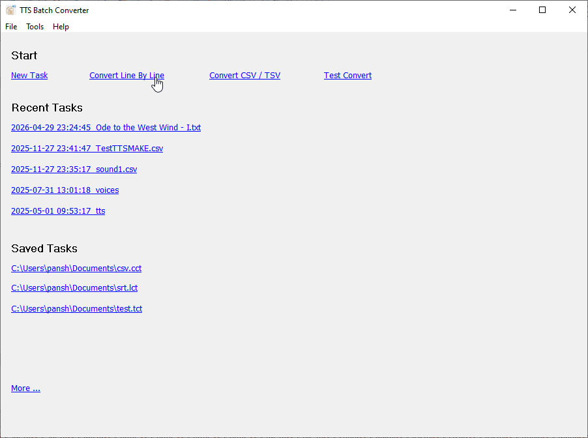Screen dimensions: 588x438
Task: Open saved task srt.lct
Action: 74,287
